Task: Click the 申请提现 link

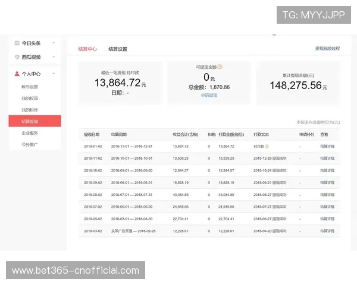Action: [209, 95]
